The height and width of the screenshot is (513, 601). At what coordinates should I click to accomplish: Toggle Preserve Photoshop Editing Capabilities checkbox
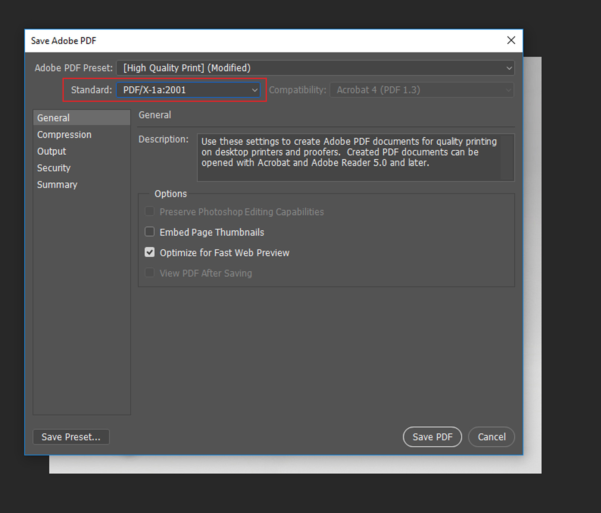149,211
